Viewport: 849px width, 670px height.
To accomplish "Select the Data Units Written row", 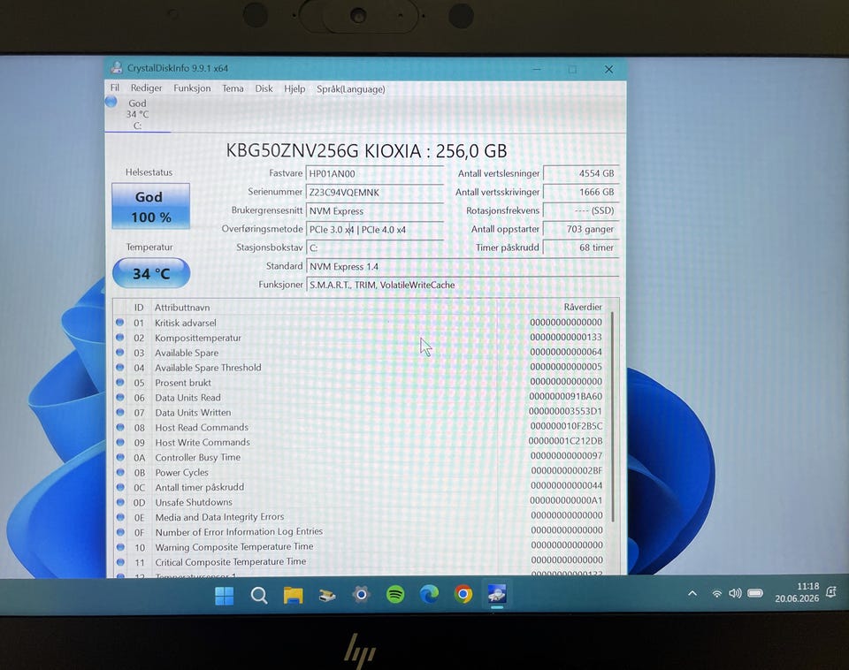I will pyautogui.click(x=360, y=413).
